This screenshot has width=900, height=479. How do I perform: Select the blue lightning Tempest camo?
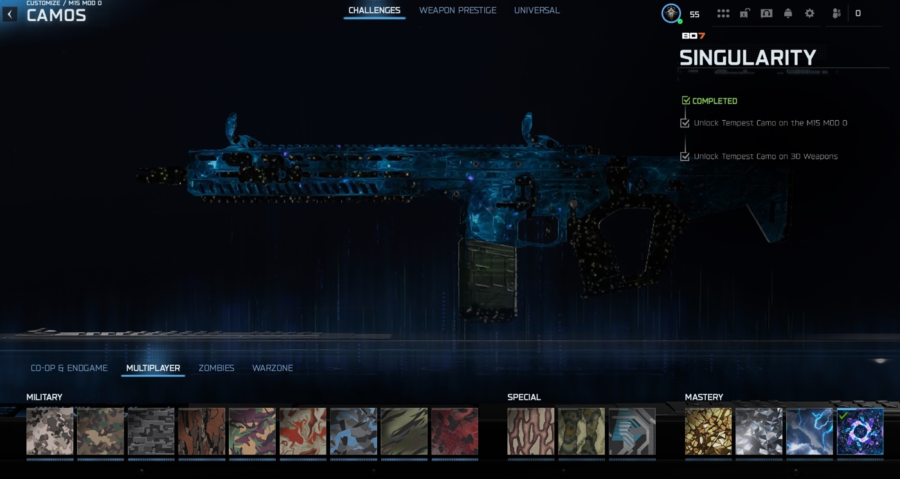pos(809,431)
